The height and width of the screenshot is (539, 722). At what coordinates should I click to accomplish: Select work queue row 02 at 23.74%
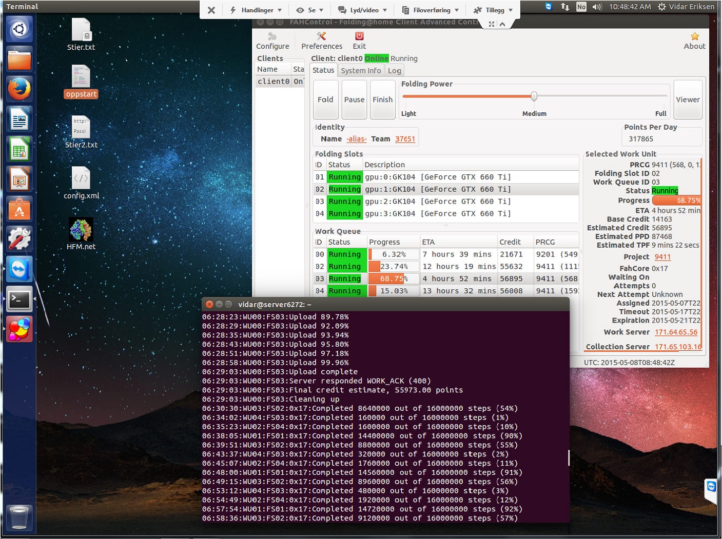[x=446, y=267]
